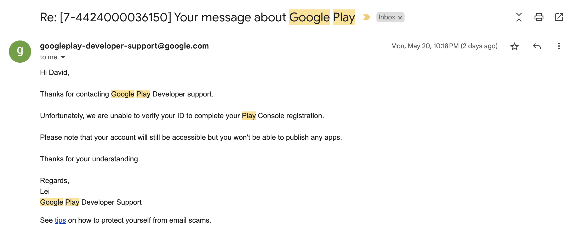
Task: Click the green sender avatar
Action: (x=20, y=52)
